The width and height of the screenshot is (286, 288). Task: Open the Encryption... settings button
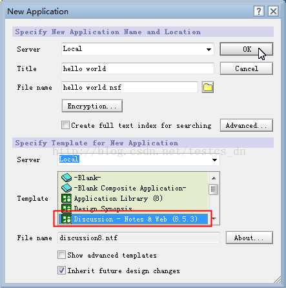coord(92,106)
